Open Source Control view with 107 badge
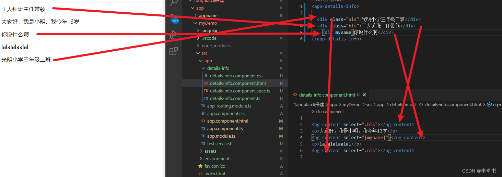The height and width of the screenshot is (177, 502). coord(174,19)
